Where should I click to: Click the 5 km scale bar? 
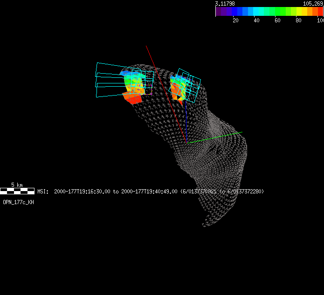[x=17, y=191]
